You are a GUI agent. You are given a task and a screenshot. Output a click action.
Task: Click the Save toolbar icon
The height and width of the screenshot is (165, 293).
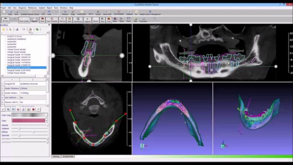pos(16,13)
